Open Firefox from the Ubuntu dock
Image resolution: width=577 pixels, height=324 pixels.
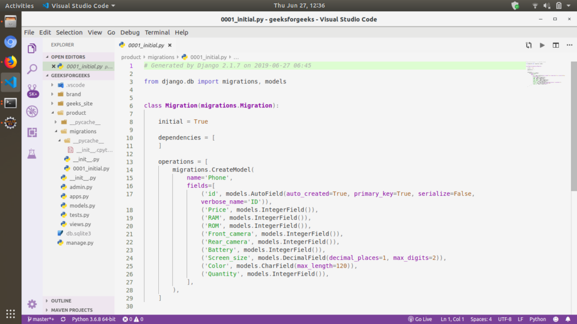[x=10, y=62]
